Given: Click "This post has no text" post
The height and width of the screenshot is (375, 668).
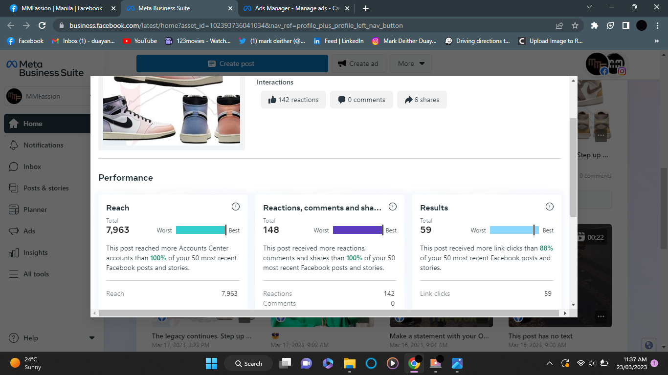Looking at the screenshot, I should [540, 336].
